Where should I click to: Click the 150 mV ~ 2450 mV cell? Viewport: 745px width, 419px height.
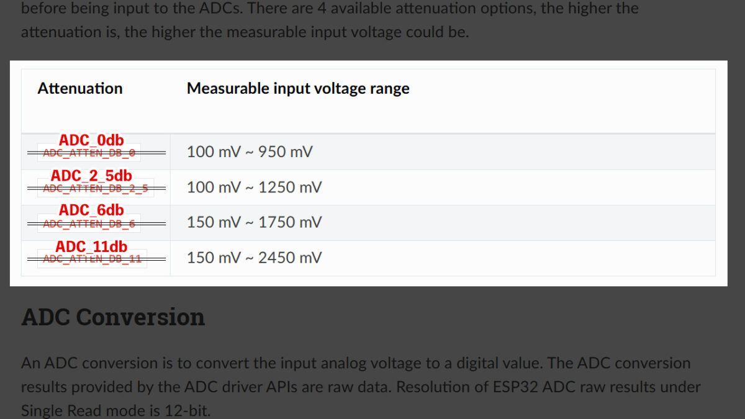pyautogui.click(x=254, y=258)
